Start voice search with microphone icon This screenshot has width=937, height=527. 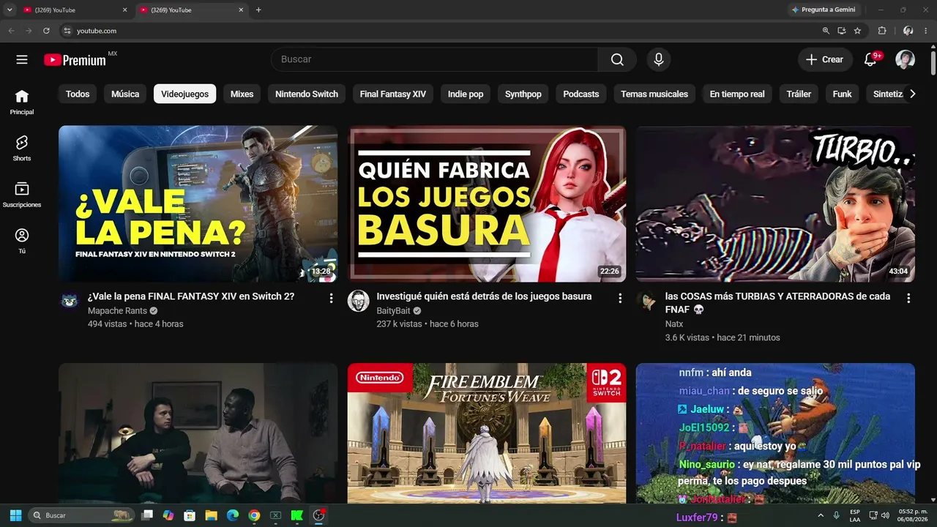(x=659, y=59)
